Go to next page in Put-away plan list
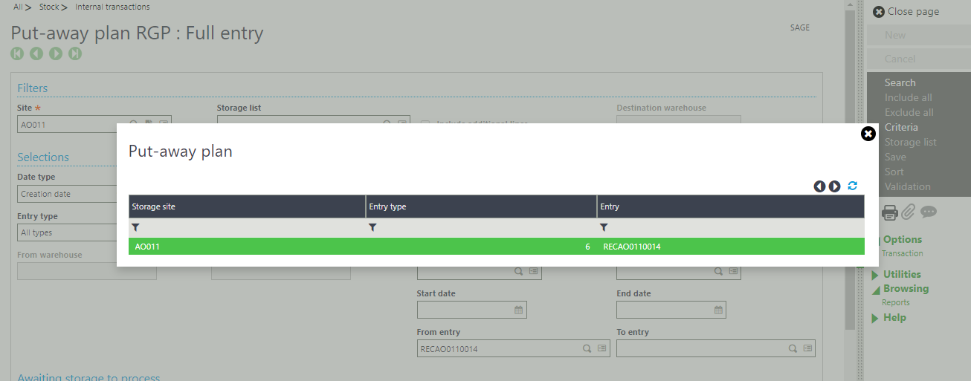Viewport: 971px width, 381px height. (834, 186)
